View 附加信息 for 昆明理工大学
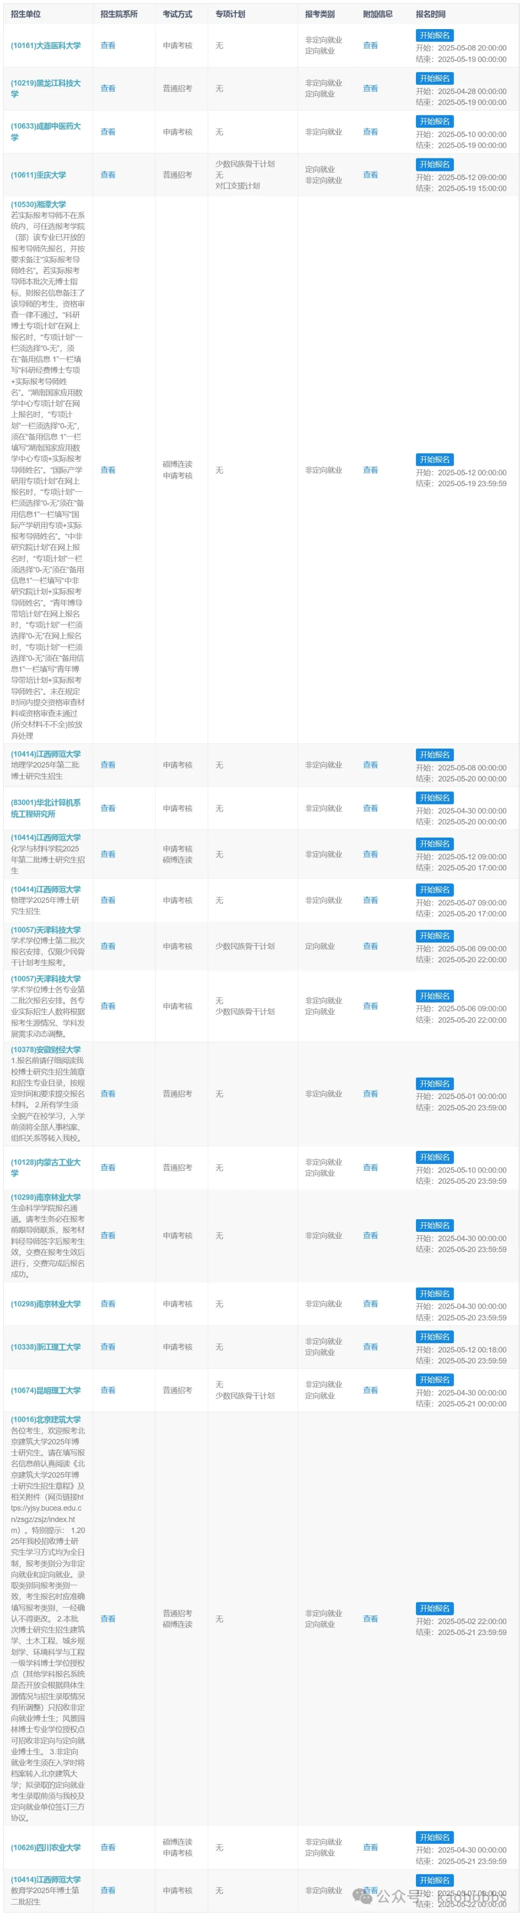Image resolution: width=523 pixels, height=1918 pixels. click(x=370, y=1390)
